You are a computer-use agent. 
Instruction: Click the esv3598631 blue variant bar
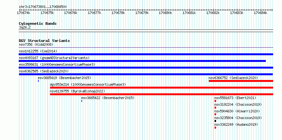(x=146, y=68)
